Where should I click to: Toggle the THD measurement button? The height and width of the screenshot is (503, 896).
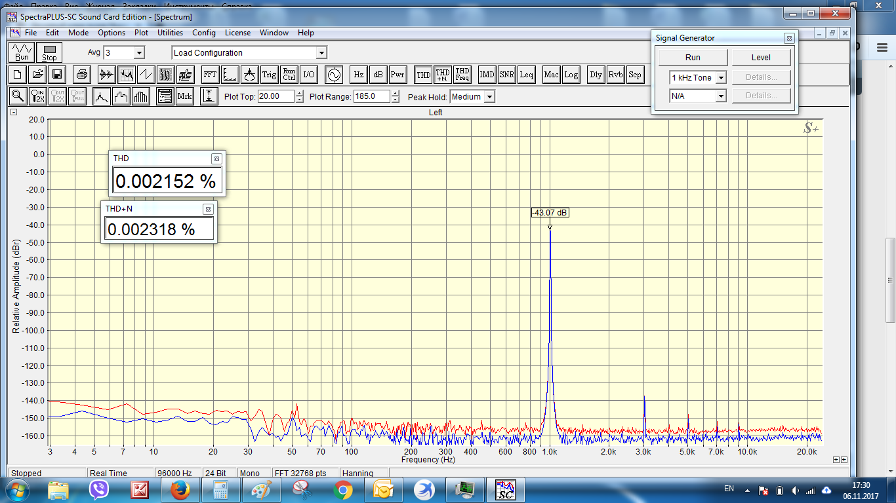(x=424, y=75)
